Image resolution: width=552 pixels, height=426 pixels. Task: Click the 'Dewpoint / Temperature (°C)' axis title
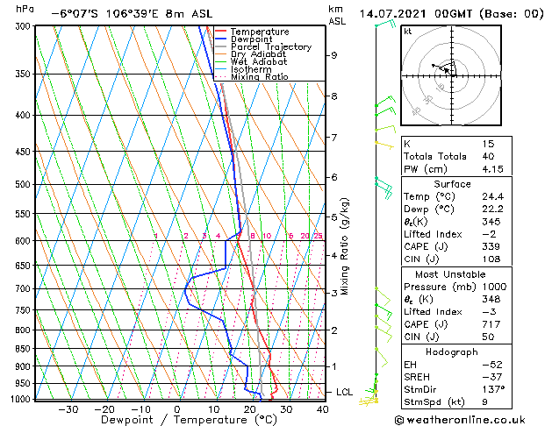point(189,420)
